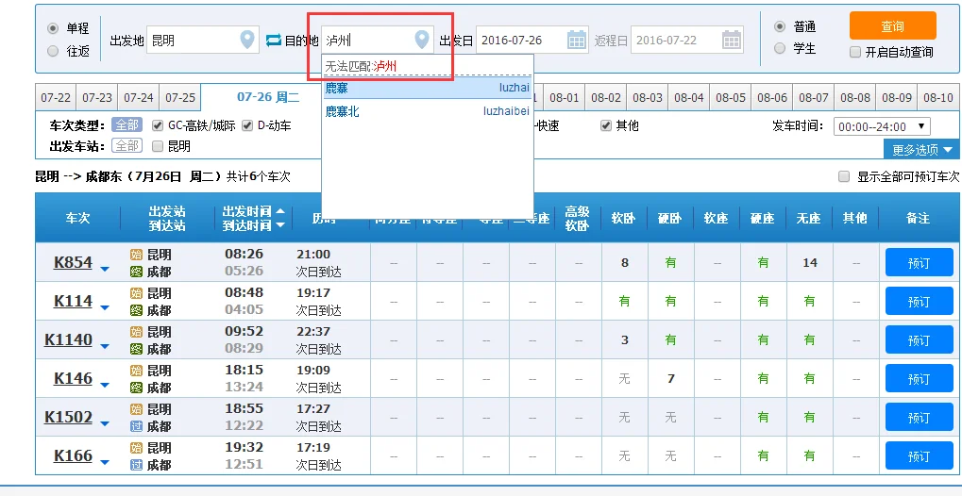Toggle 其他 train type checkbox

pos(606,125)
